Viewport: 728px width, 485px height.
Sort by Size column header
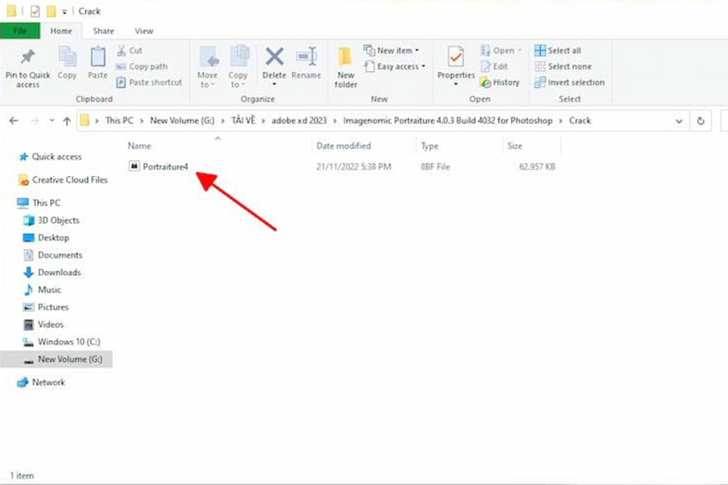(514, 145)
